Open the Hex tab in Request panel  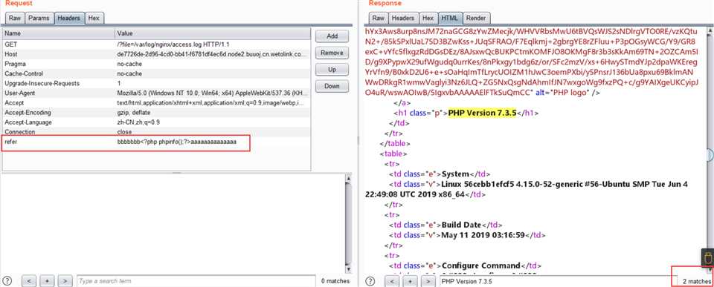point(94,18)
